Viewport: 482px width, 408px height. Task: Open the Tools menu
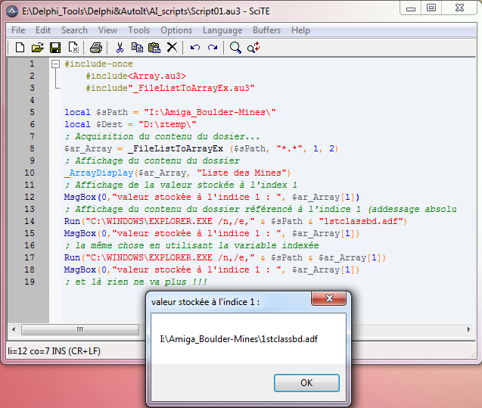(139, 30)
